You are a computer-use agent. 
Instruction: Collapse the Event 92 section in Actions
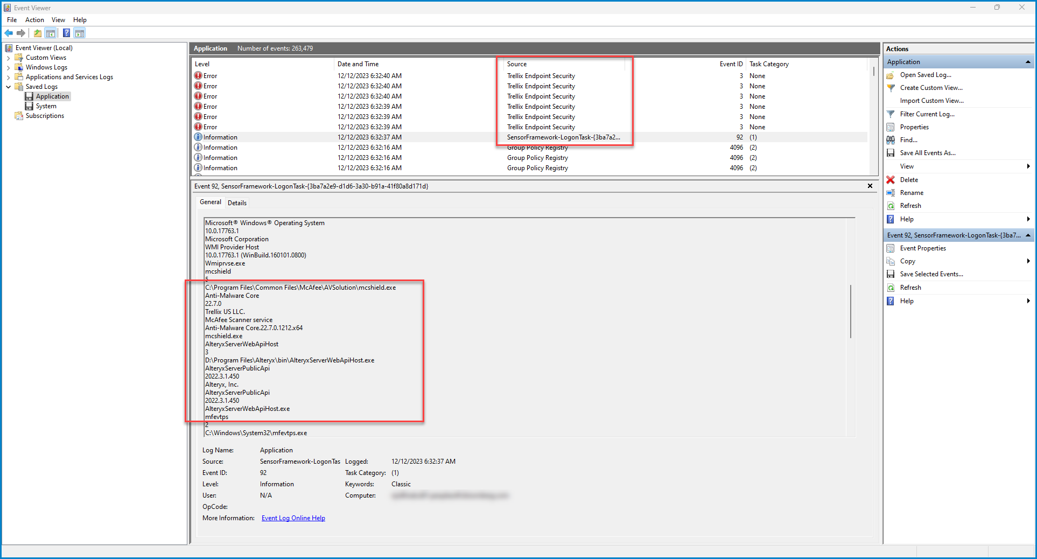click(x=1028, y=235)
